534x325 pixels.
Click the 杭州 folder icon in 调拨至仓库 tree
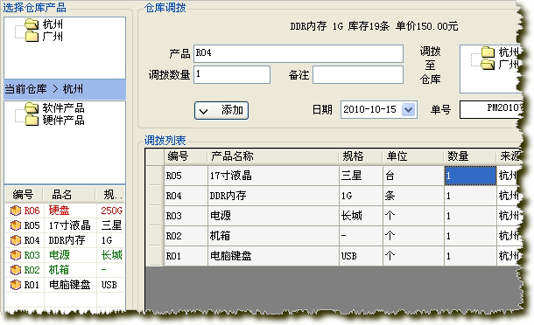(x=488, y=52)
